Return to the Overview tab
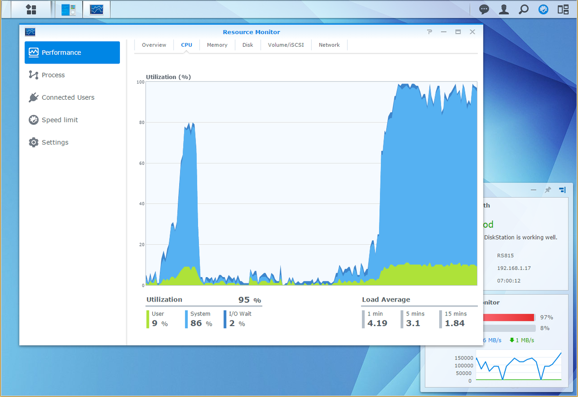The height and width of the screenshot is (397, 578). pyautogui.click(x=154, y=44)
